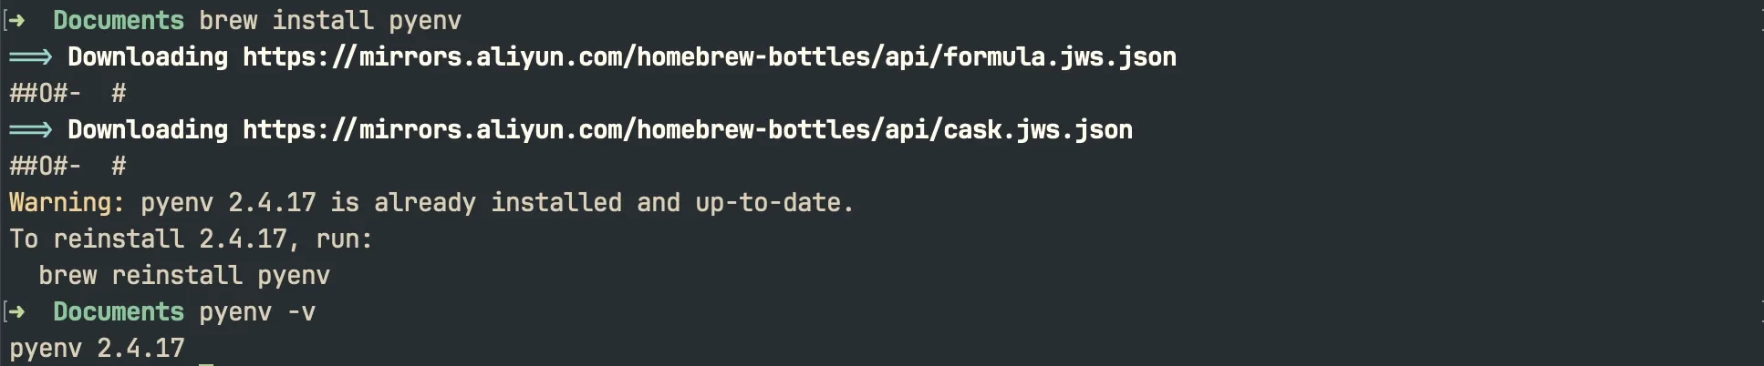Click the suggested 'brew reinstall pyenv' command
The height and width of the screenshot is (366, 1764).
tap(184, 275)
